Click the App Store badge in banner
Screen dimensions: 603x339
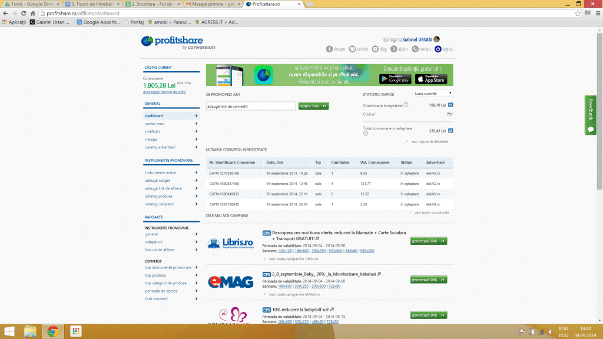[430, 79]
